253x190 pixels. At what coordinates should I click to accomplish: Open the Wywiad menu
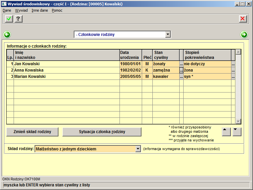pyautogui.click(x=21, y=11)
